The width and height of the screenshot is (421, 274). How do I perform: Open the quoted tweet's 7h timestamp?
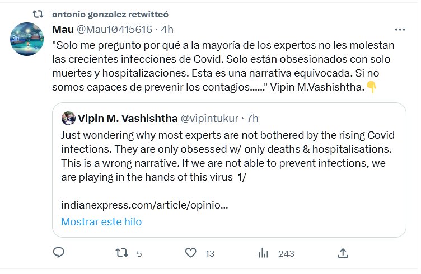point(252,118)
